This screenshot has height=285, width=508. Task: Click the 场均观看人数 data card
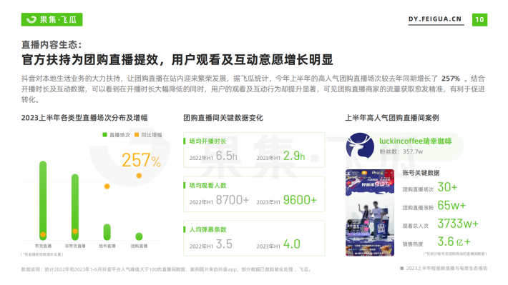click(254, 194)
